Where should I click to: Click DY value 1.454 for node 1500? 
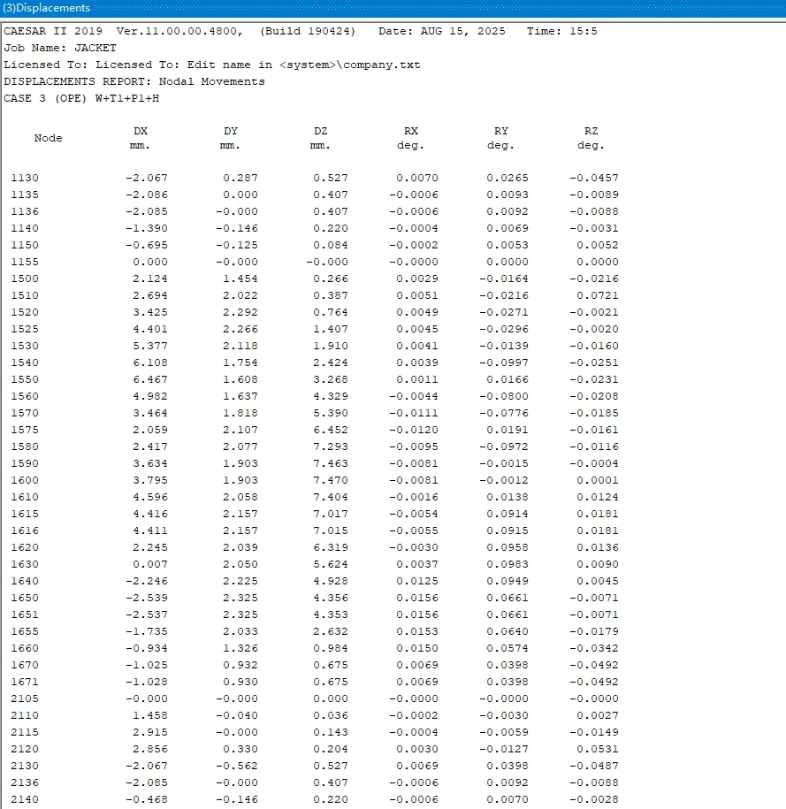pyautogui.click(x=240, y=279)
